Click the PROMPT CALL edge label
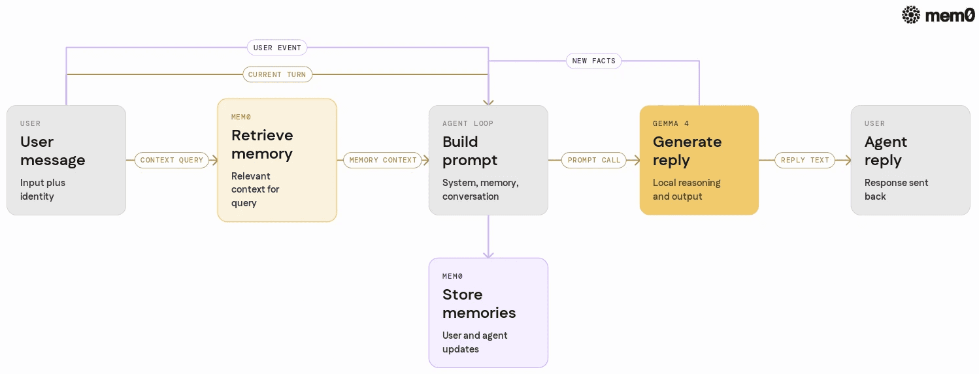 (594, 160)
